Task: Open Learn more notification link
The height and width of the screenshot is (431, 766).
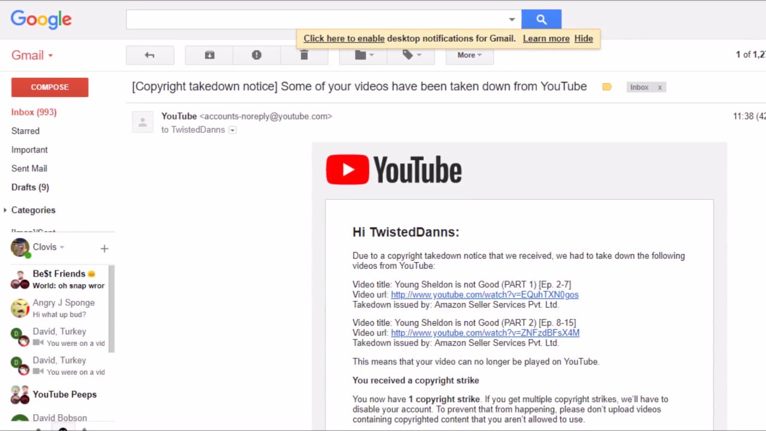Action: point(546,38)
